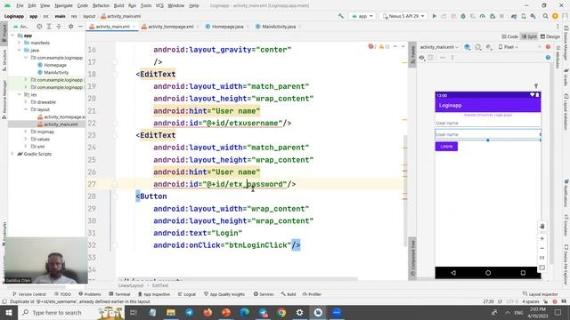This screenshot has width=570, height=320.
Task: Open the Pixel device preview dropdown
Action: coord(509,47)
